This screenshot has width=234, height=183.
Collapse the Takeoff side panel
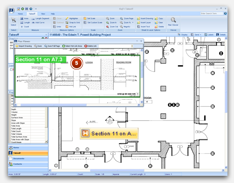pyautogui.click(x=46, y=35)
